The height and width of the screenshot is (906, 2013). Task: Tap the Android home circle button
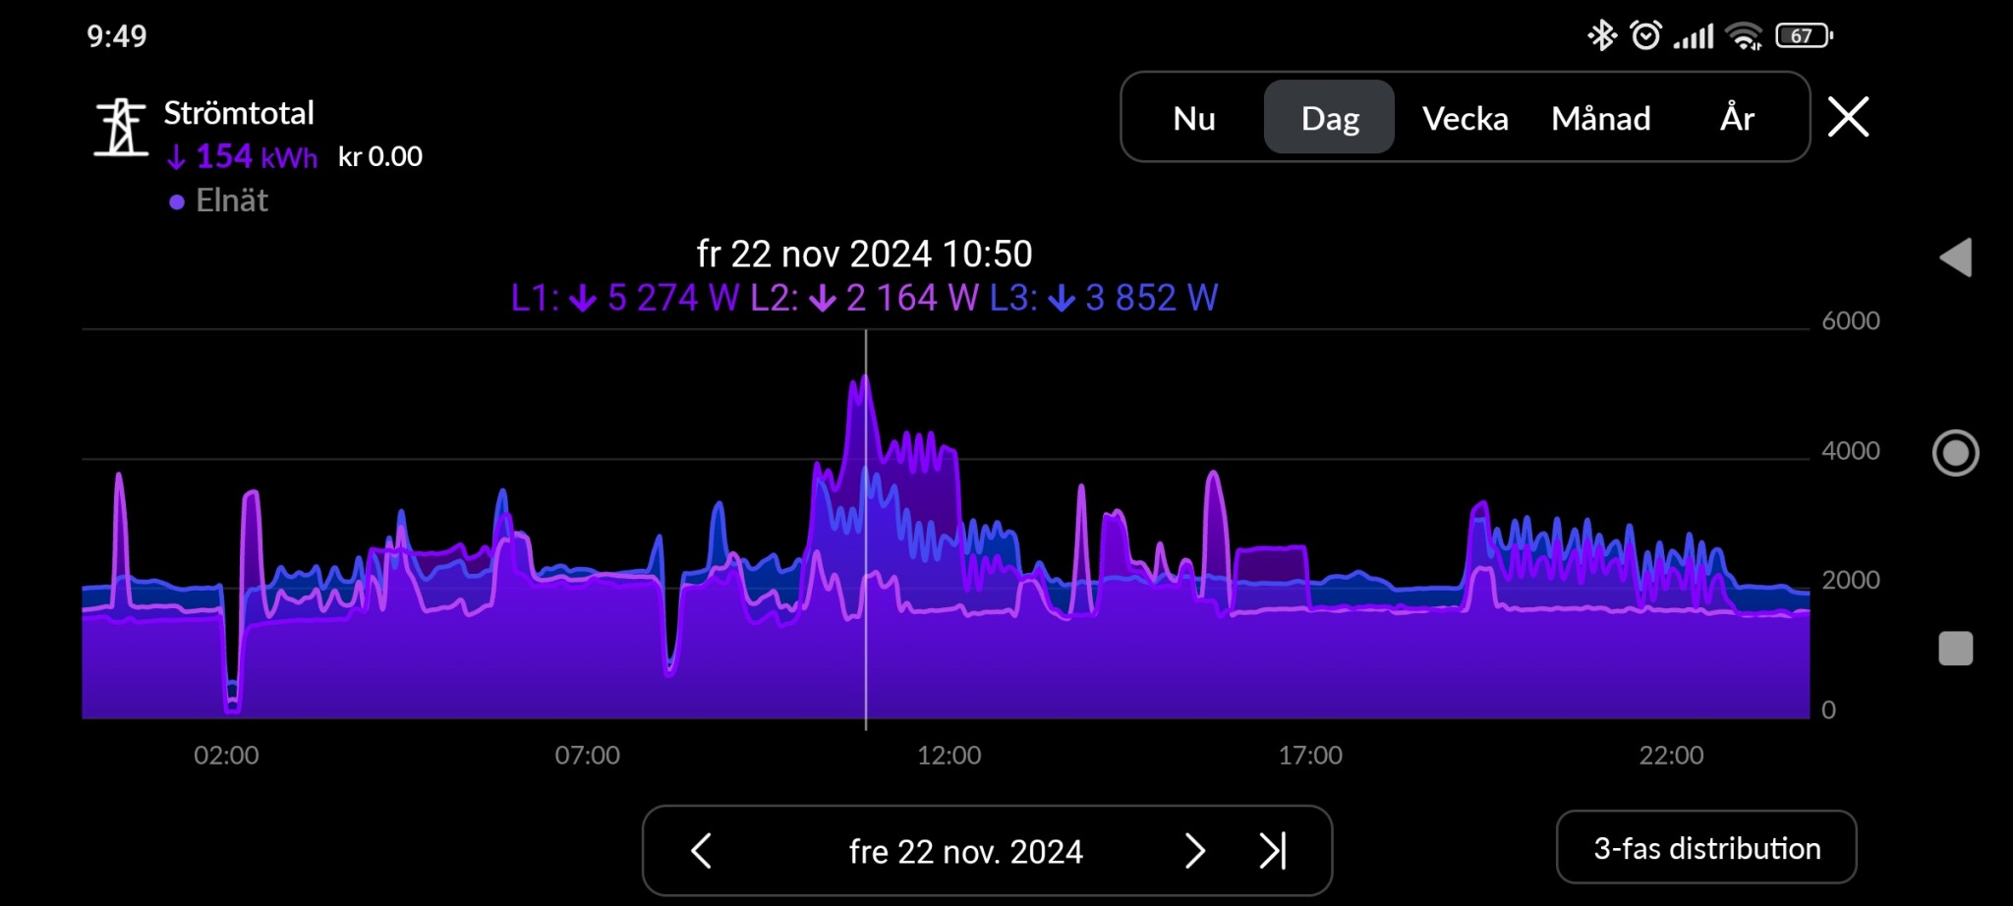coord(1955,453)
